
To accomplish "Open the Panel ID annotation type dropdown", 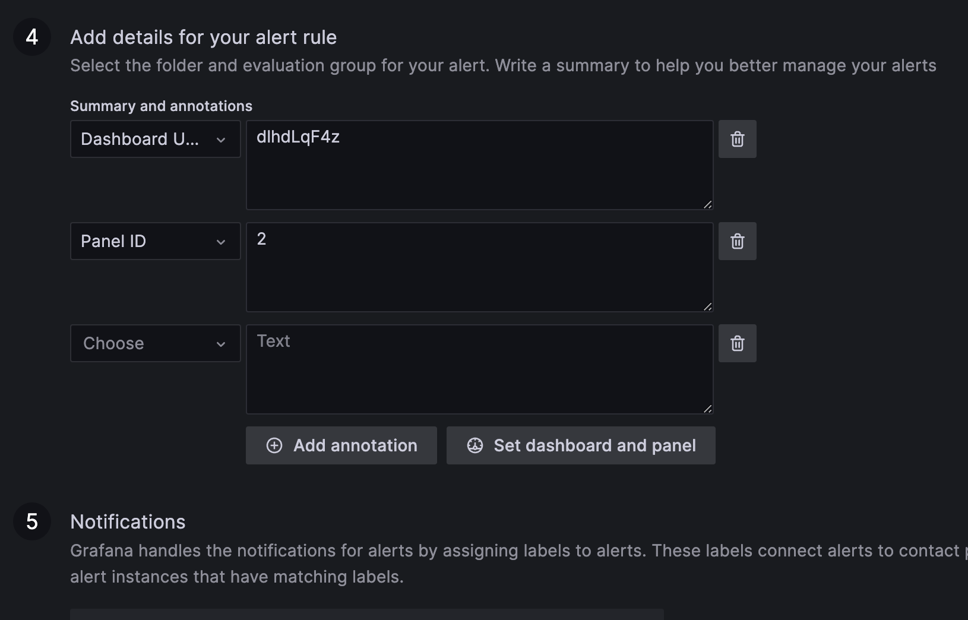I will [154, 241].
